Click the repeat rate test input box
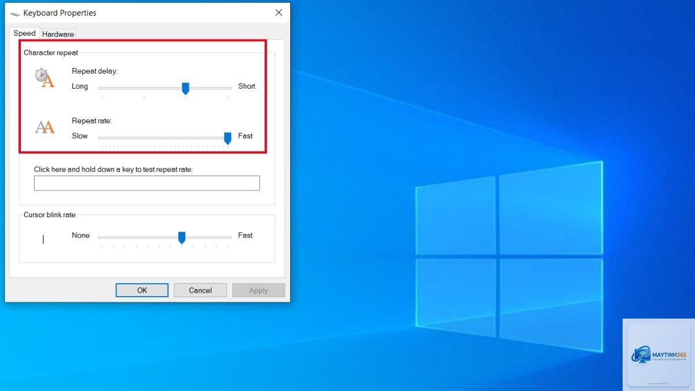This screenshot has width=695, height=391. tap(147, 183)
